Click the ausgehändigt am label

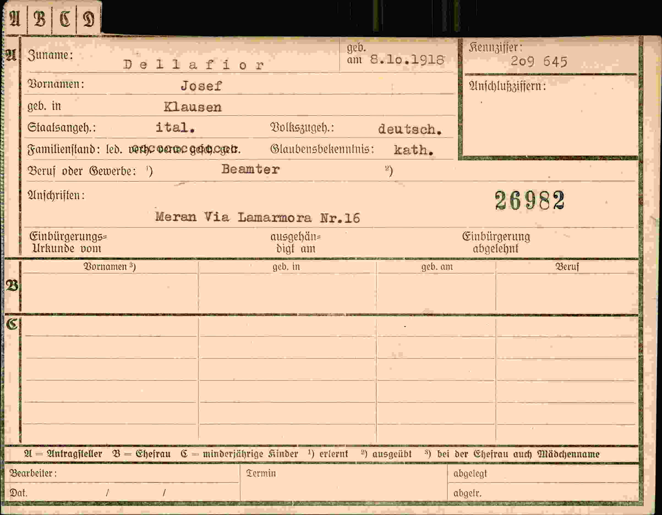click(296, 242)
